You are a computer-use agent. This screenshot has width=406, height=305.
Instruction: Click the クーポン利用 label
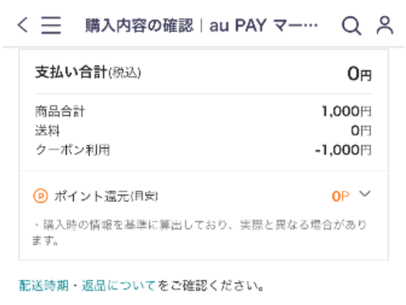(72, 150)
